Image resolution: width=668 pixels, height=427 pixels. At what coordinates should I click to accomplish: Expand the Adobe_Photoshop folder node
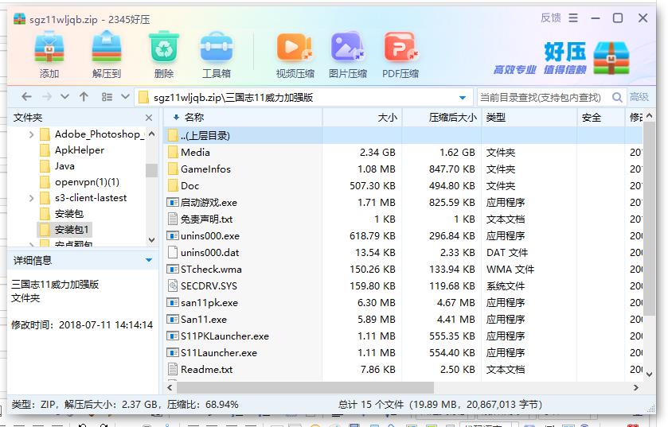[31, 135]
